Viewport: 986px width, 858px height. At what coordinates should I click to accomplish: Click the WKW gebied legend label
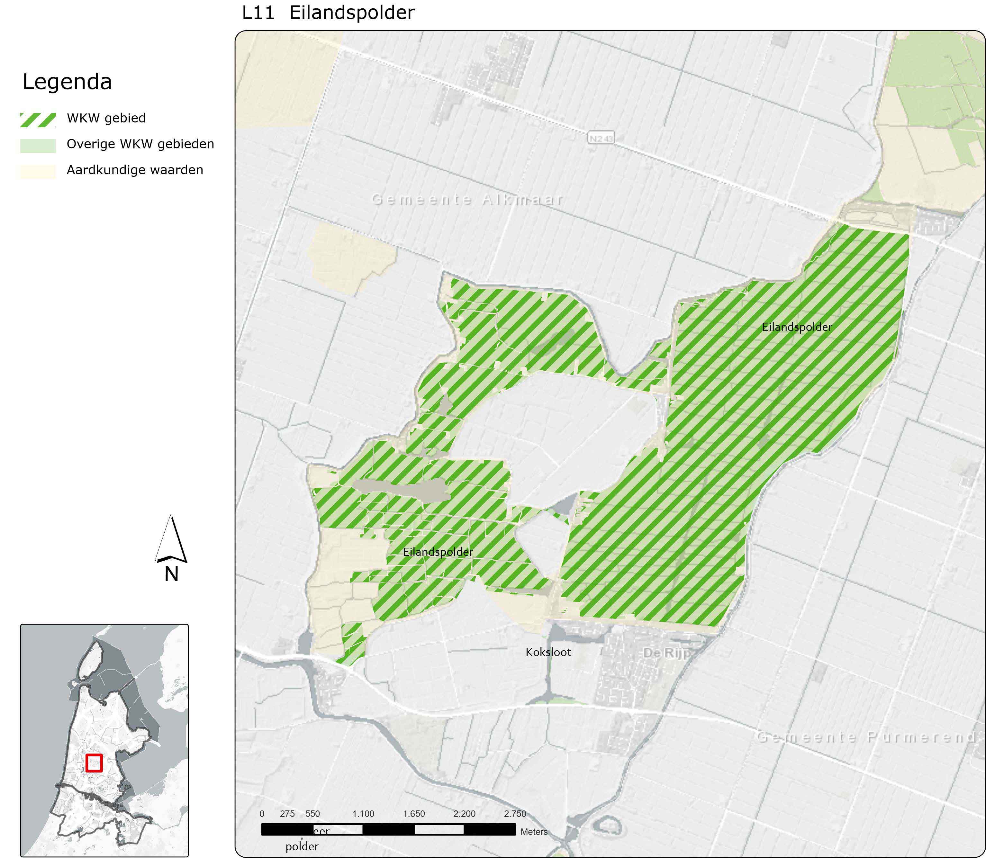(x=106, y=118)
